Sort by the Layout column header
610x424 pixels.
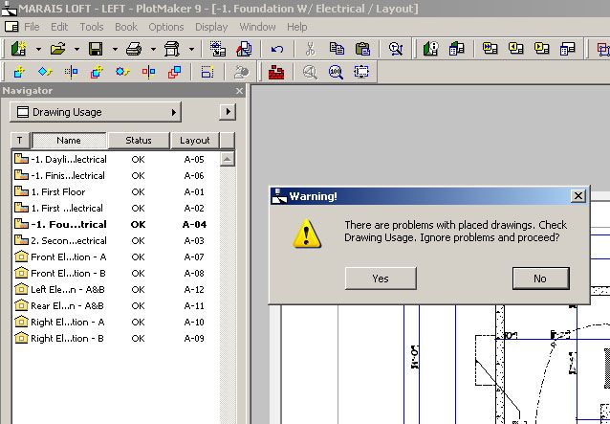(194, 141)
